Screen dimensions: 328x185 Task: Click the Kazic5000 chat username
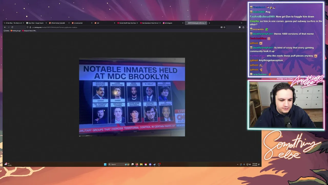258,12
